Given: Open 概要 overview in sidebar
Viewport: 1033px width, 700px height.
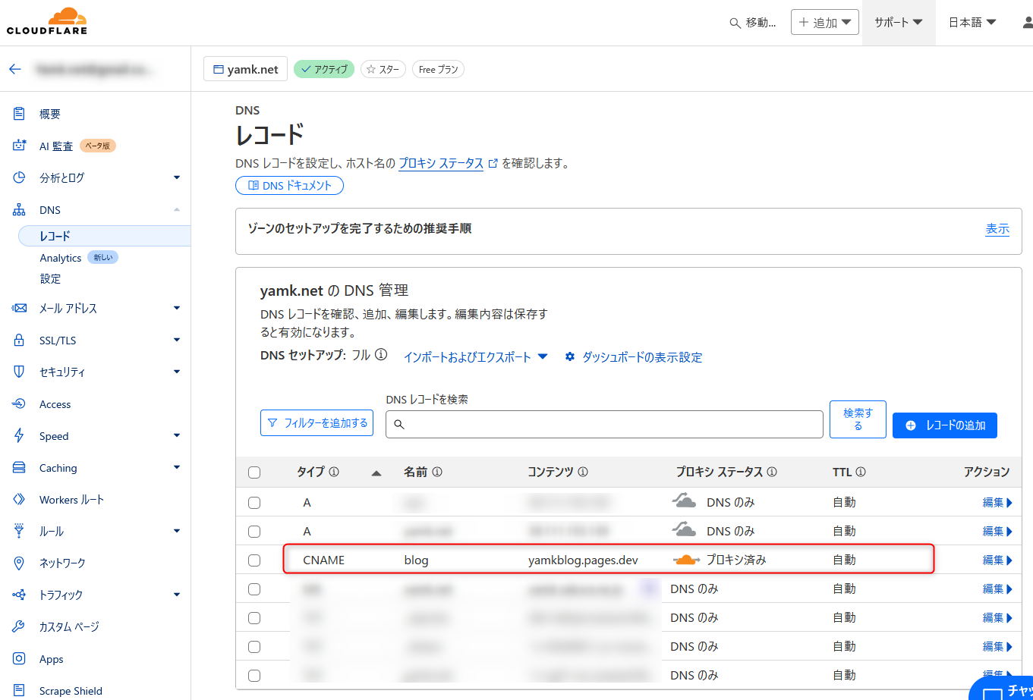Looking at the screenshot, I should click(50, 114).
